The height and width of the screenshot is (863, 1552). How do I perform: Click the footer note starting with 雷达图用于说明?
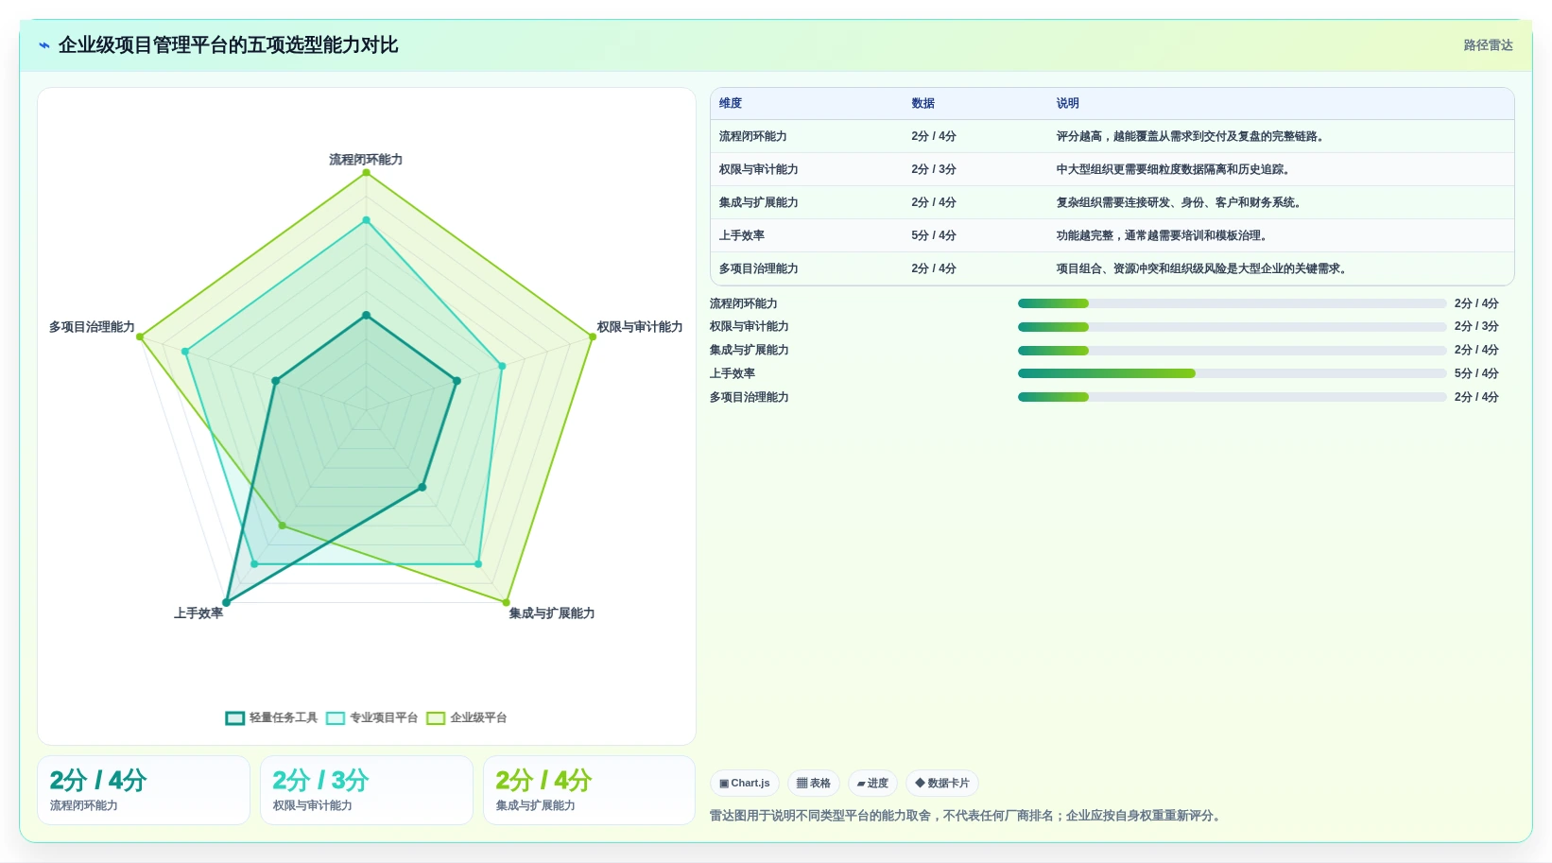click(967, 816)
